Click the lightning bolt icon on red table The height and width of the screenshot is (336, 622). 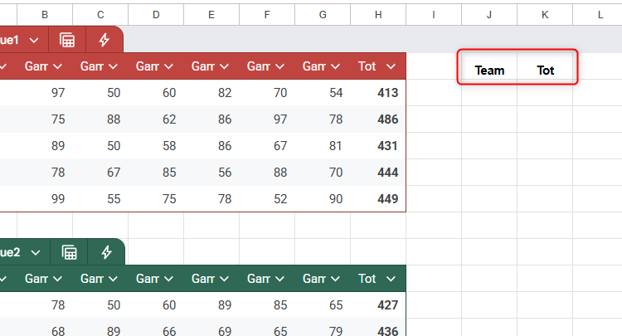point(104,40)
